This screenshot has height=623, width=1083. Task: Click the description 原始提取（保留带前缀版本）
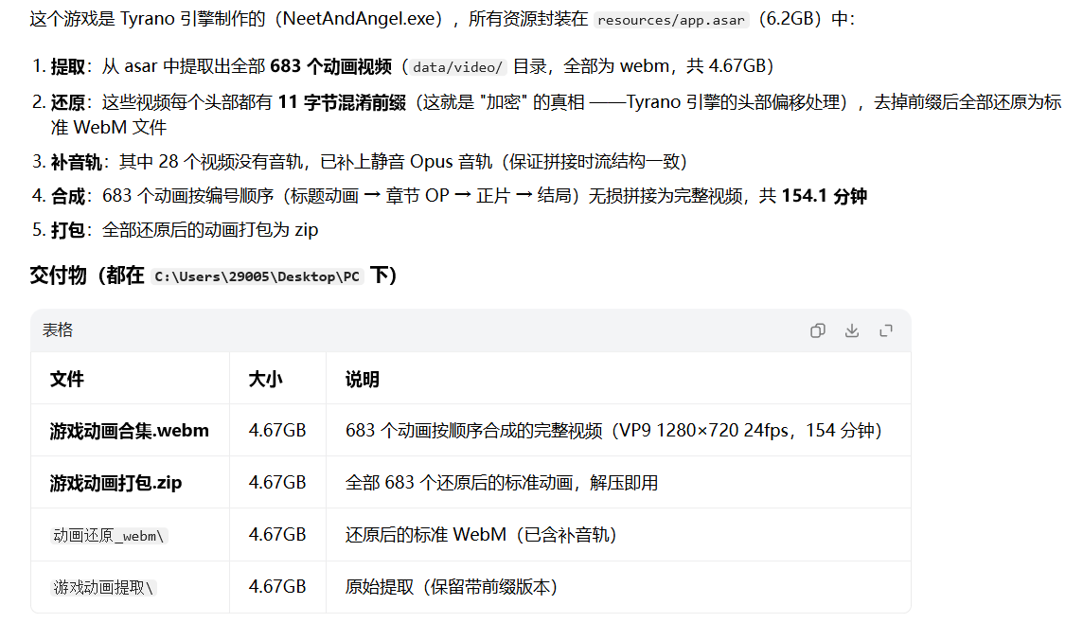451,586
